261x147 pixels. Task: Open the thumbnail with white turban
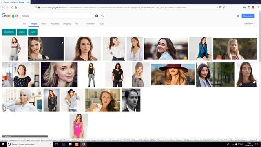[22, 100]
